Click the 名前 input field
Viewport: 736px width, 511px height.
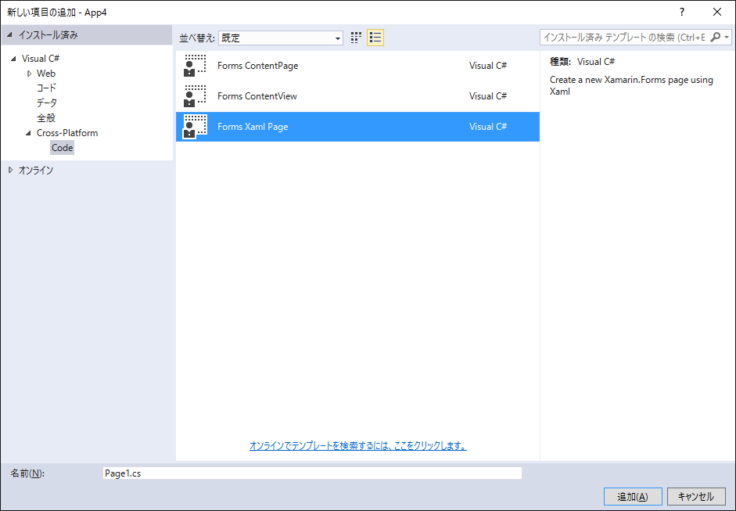[312, 473]
